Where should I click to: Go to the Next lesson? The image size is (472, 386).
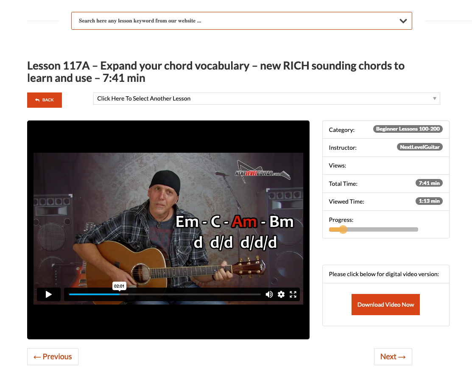(393, 357)
